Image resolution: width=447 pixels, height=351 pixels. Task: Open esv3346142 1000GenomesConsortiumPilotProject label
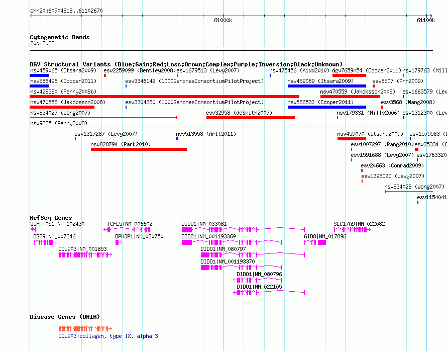(x=194, y=81)
